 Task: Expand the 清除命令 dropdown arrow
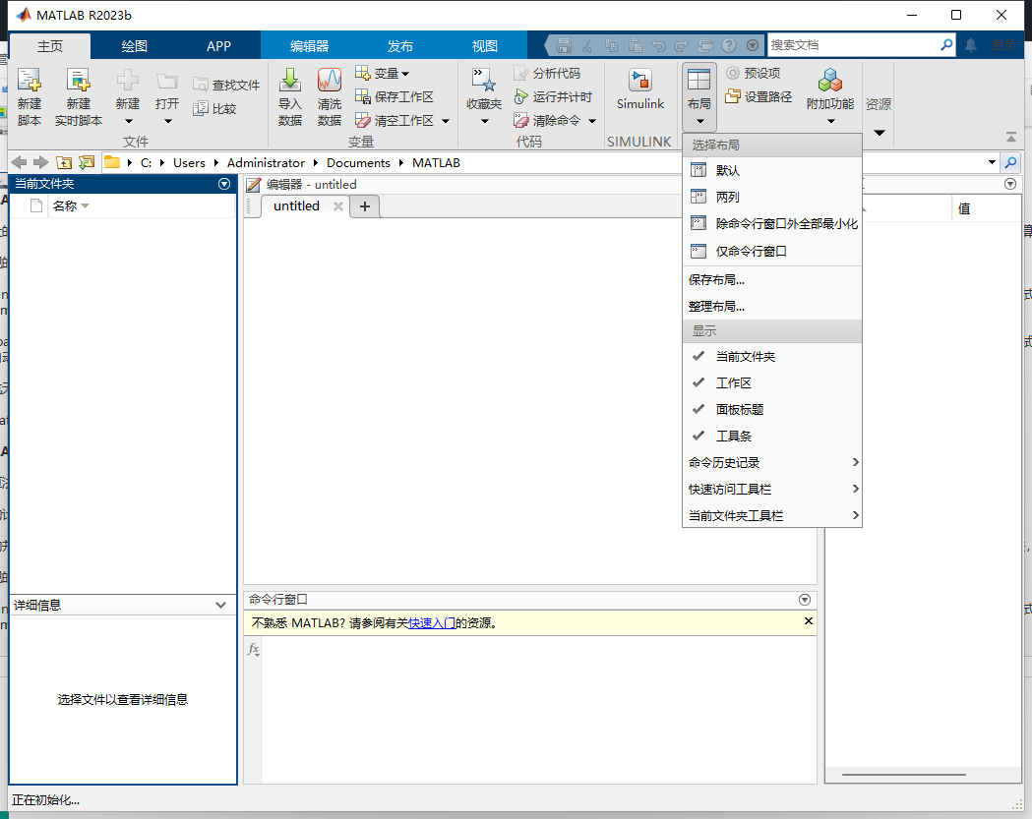pyautogui.click(x=592, y=121)
